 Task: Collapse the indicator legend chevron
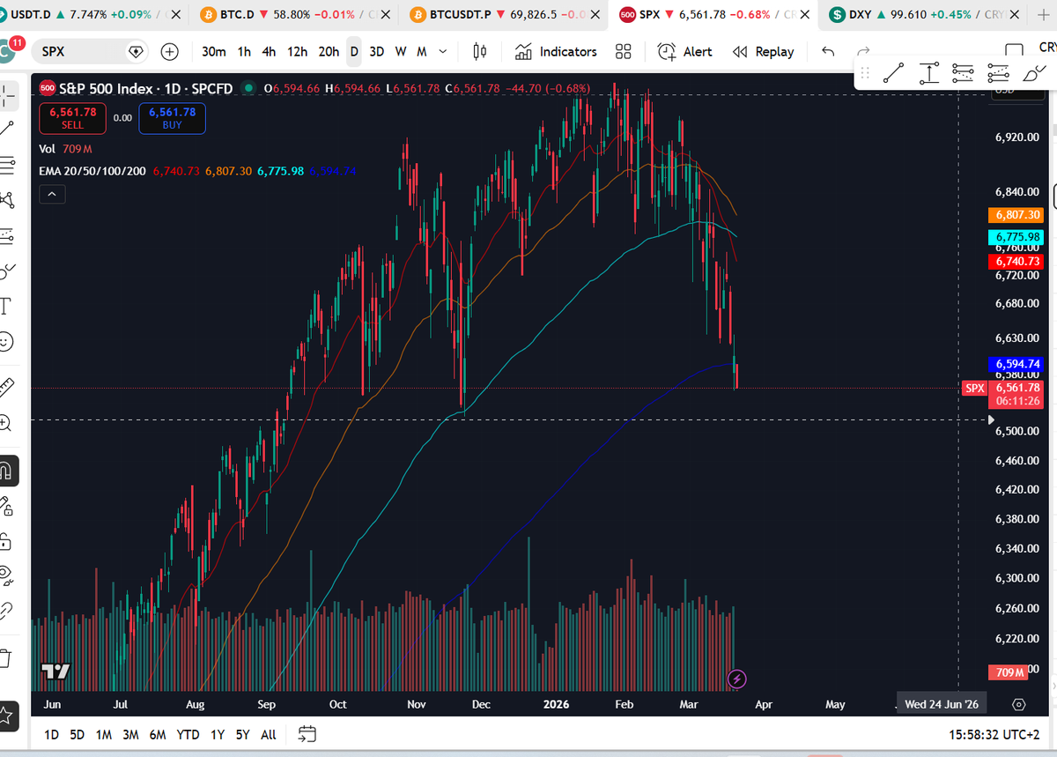click(52, 194)
